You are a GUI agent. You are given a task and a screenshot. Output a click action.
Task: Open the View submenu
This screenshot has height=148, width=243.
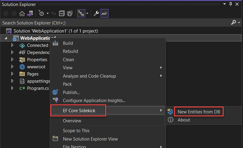[108, 68]
